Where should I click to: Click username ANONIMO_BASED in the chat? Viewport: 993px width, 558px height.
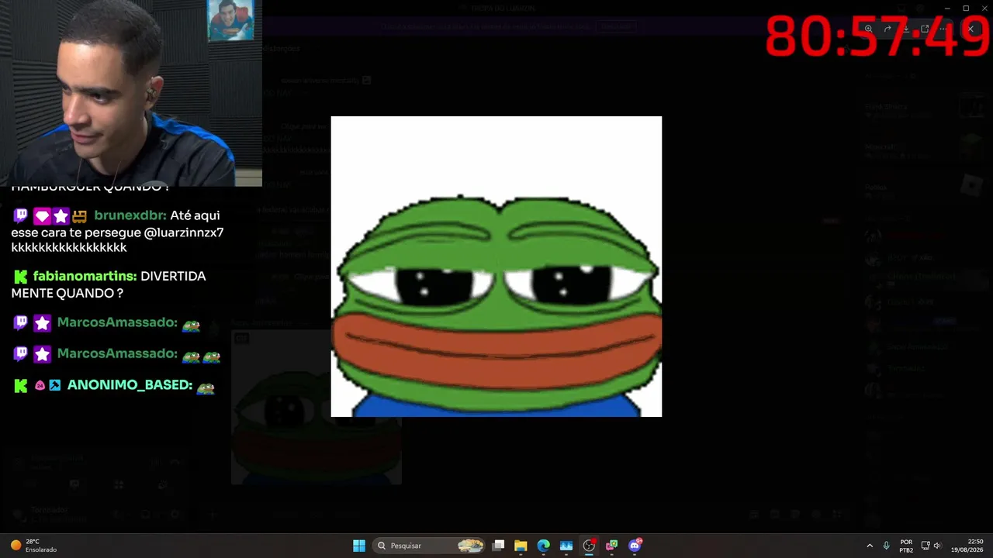coord(130,384)
